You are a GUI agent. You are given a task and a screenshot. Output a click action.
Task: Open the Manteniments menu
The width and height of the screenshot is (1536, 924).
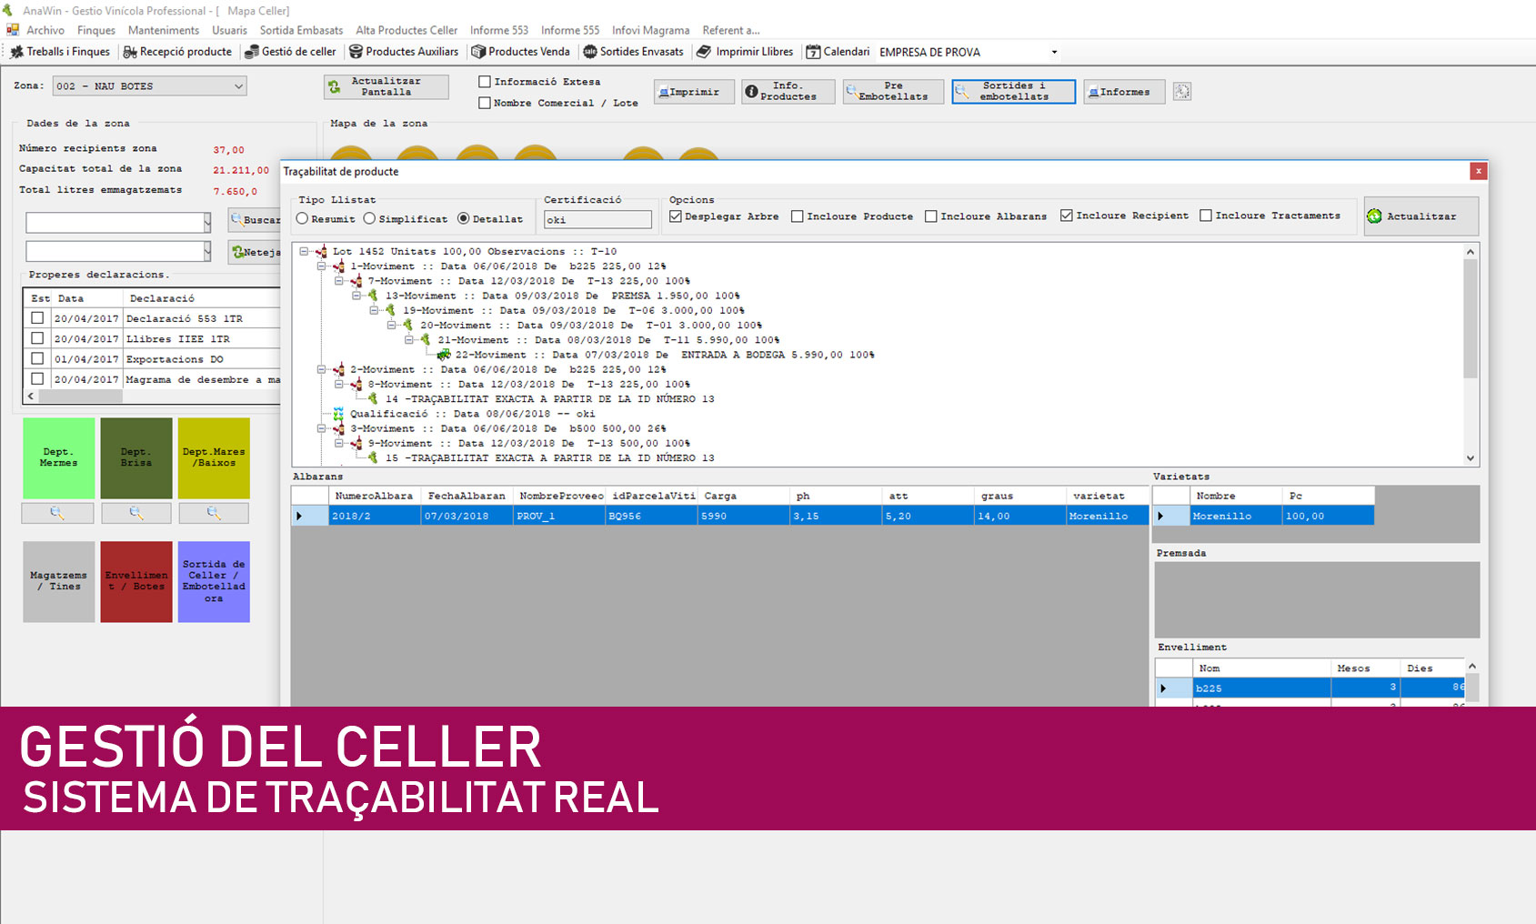(164, 30)
